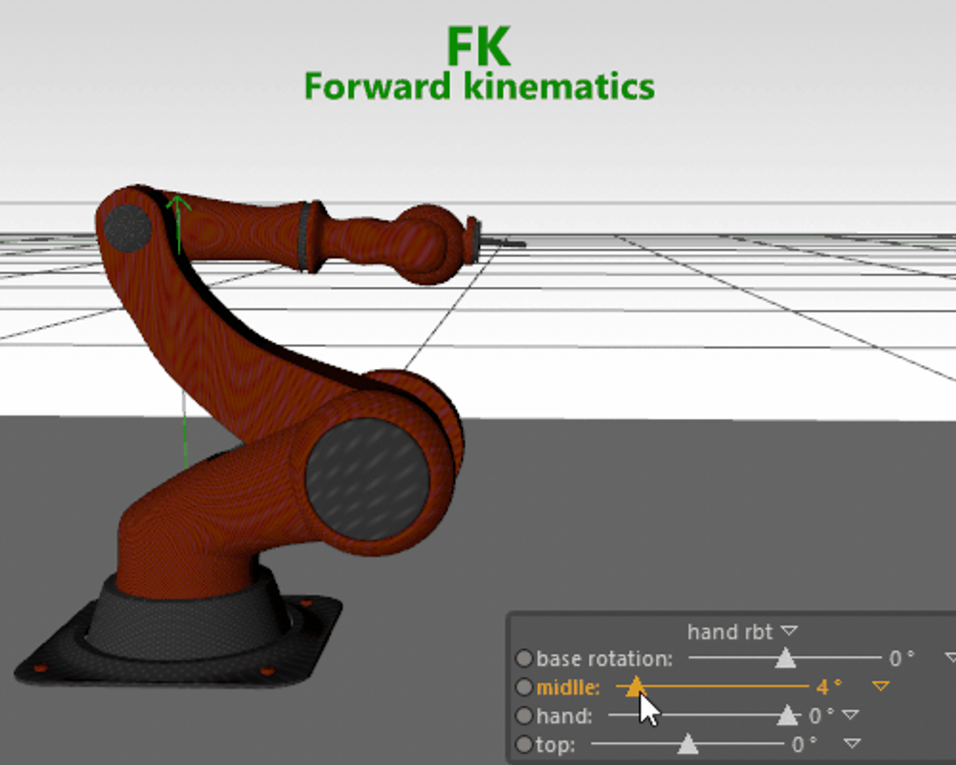
Task: Click the midlle slider handle
Action: click(635, 686)
